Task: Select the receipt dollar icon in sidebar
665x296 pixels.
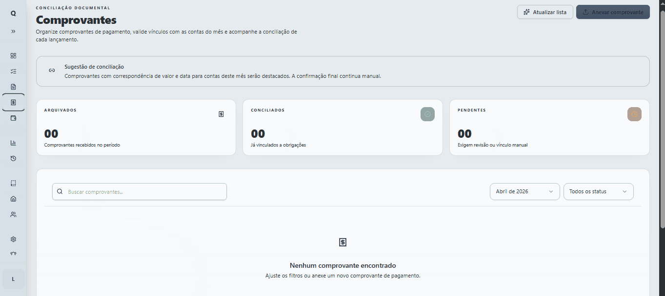Action: click(x=13, y=102)
